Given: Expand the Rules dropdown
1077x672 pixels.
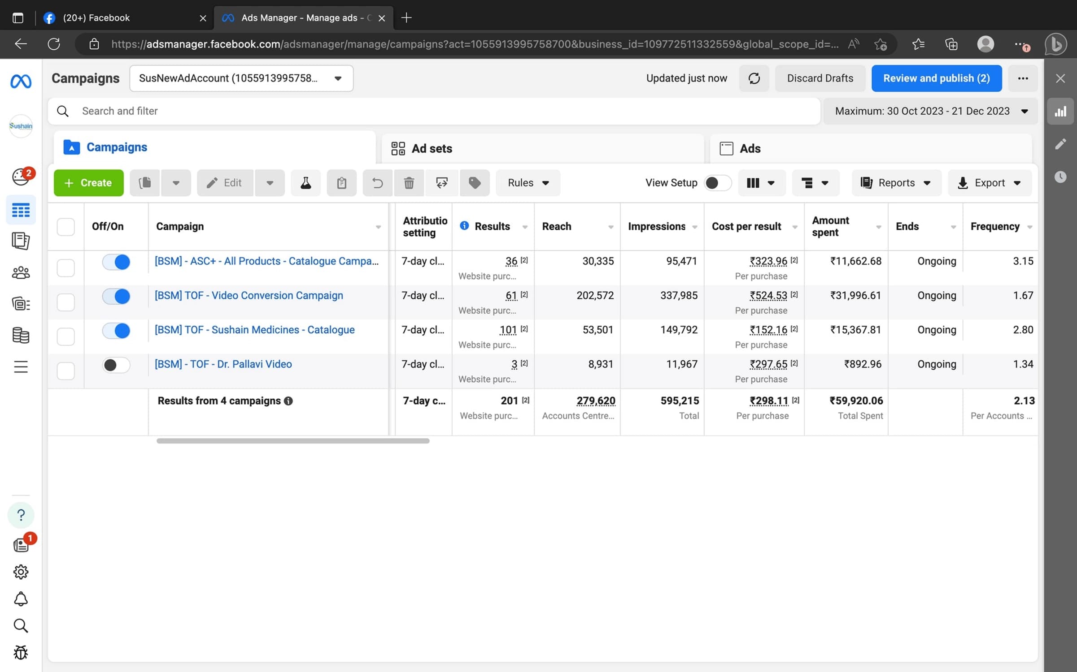Looking at the screenshot, I should 528,183.
